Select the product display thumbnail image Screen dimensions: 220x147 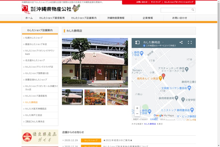pos(95,97)
